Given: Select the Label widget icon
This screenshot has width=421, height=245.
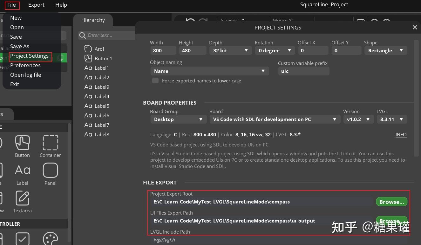Looking at the screenshot, I should pyautogui.click(x=22, y=170).
